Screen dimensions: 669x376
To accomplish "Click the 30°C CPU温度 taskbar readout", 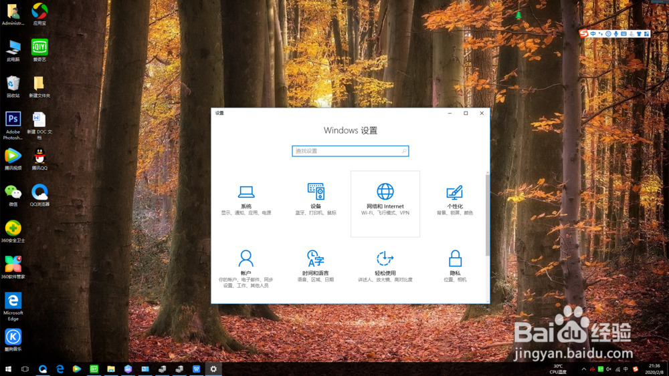I will tap(558, 369).
